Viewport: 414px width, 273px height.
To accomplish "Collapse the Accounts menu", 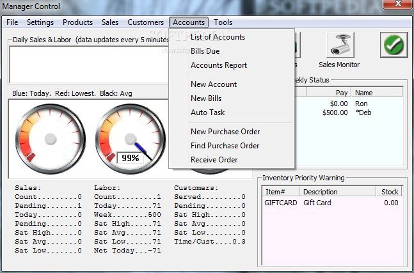I will tap(189, 22).
